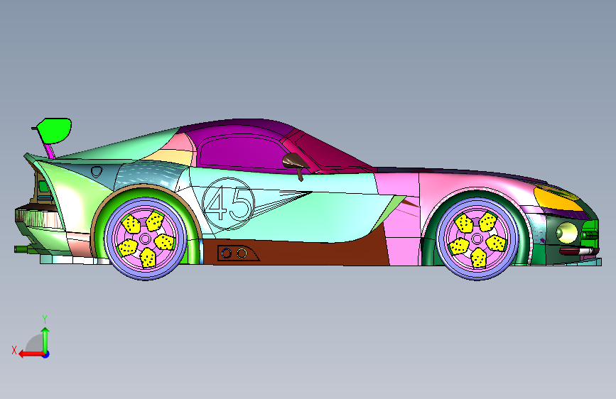Screen dimensions: 616x399
Task: Pick the circled number 45 decal
Action: pos(228,204)
